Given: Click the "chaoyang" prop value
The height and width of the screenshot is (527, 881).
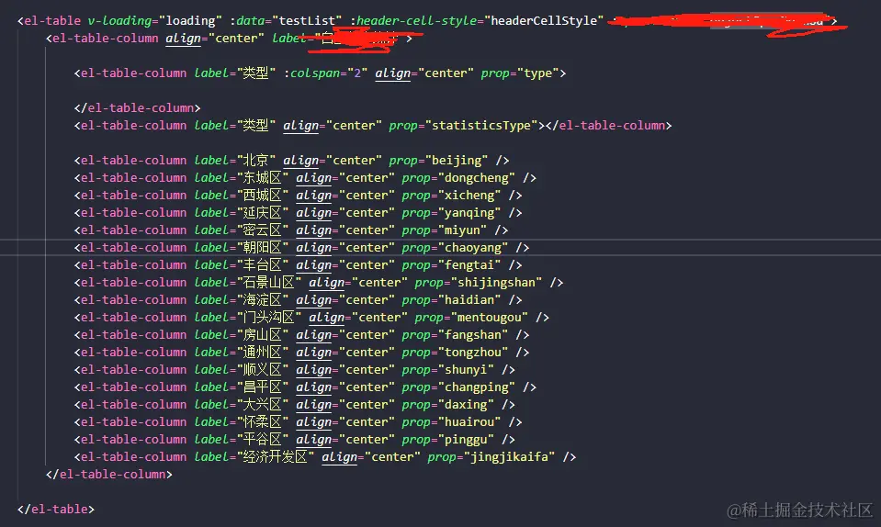Looking at the screenshot, I should (x=473, y=247).
